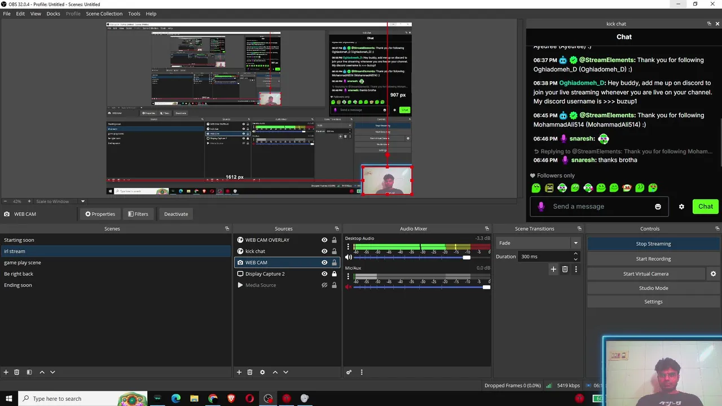Screen dimensions: 722x406
Task: Open the Docks menu
Action: [53, 14]
